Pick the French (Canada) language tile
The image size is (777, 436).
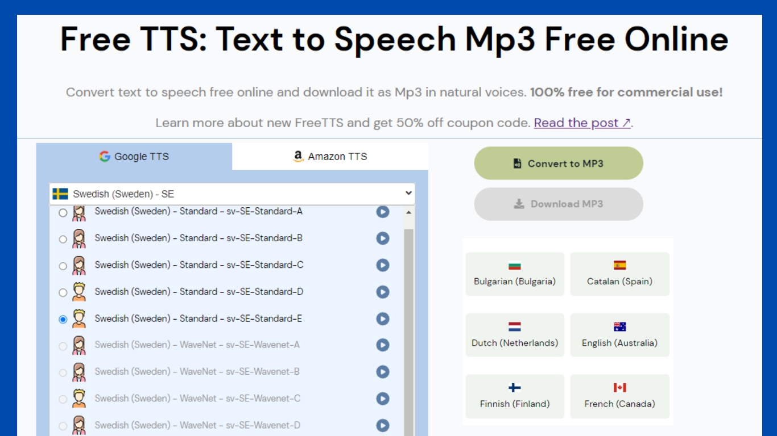pyautogui.click(x=619, y=396)
